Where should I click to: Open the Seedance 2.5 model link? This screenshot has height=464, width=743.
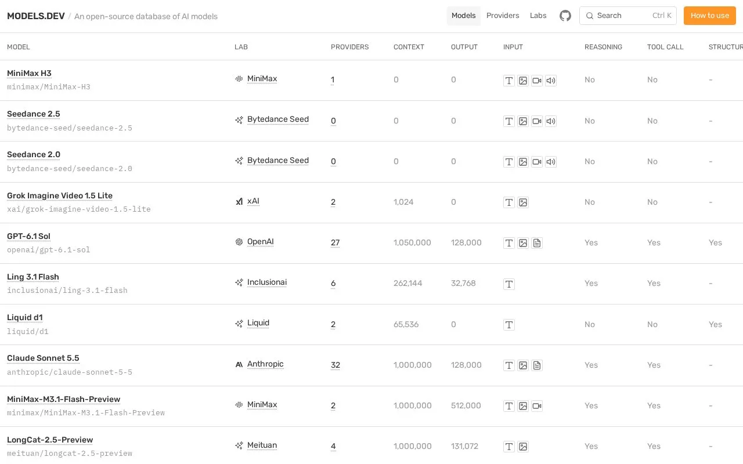click(34, 114)
